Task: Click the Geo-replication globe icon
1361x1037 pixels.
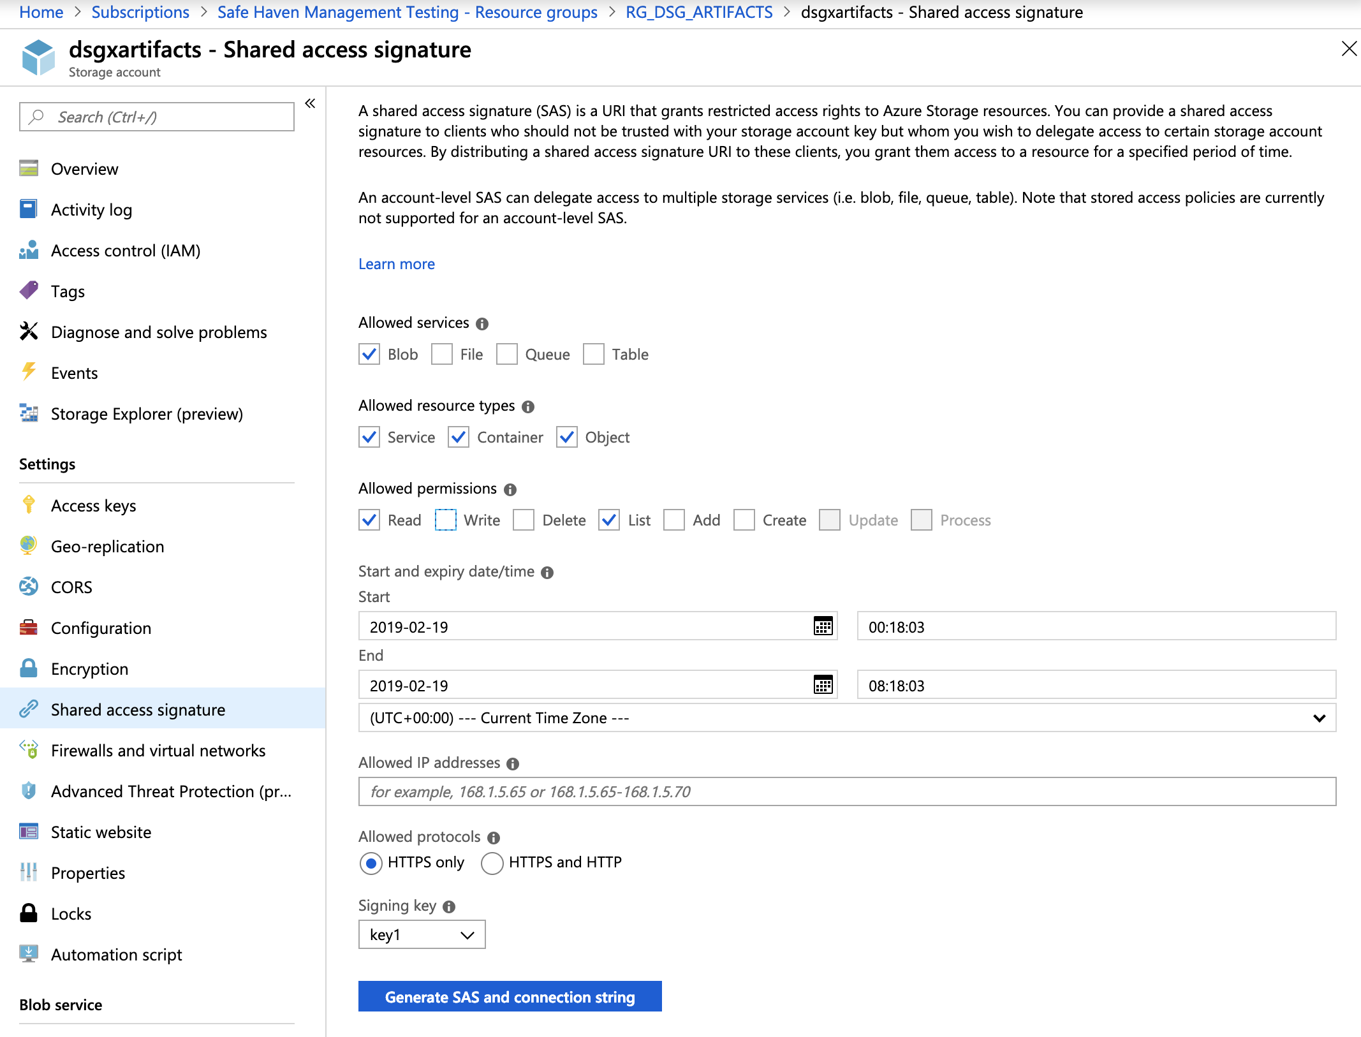Action: (x=29, y=545)
